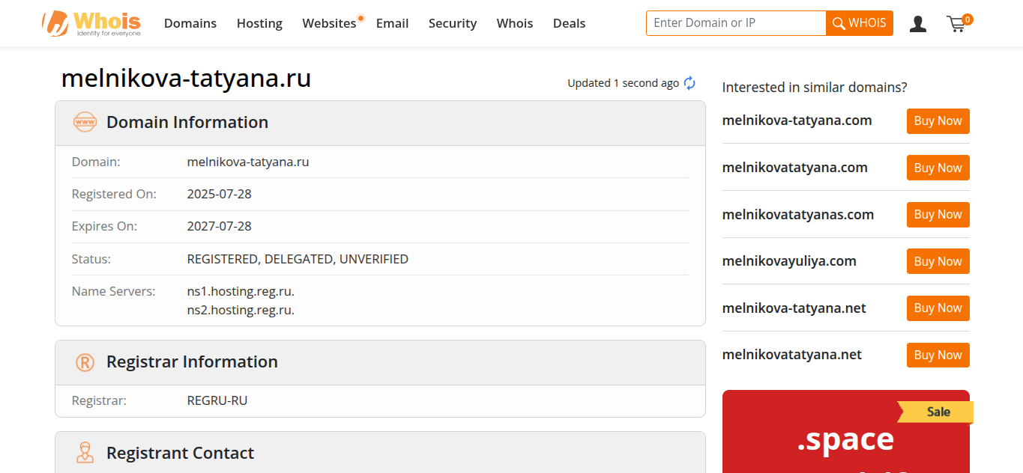Buy Now for melnikovatatyanas.com

[x=938, y=215]
